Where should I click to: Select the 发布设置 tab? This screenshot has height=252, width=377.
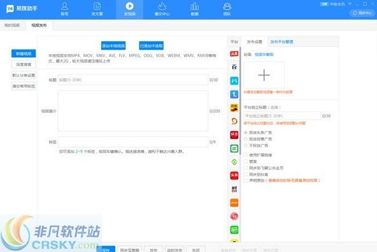click(254, 42)
